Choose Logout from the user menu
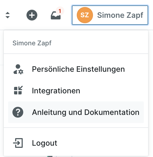Screen dimensions: 153x157 pyautogui.click(x=76, y=143)
